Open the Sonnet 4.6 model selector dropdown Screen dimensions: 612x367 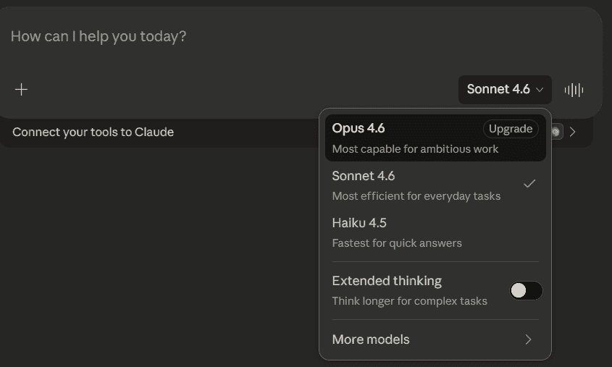click(x=505, y=90)
